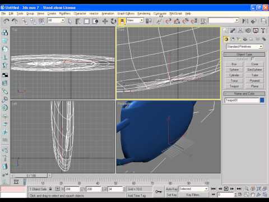269x202 pixels.
Task: Open the named selection sets dropdown
Action: click(x=224, y=20)
